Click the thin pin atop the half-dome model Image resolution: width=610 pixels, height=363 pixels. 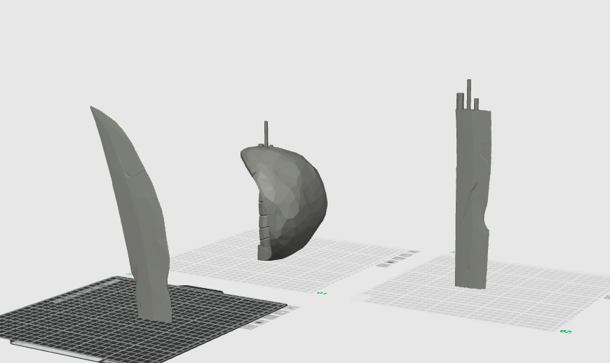pyautogui.click(x=266, y=133)
